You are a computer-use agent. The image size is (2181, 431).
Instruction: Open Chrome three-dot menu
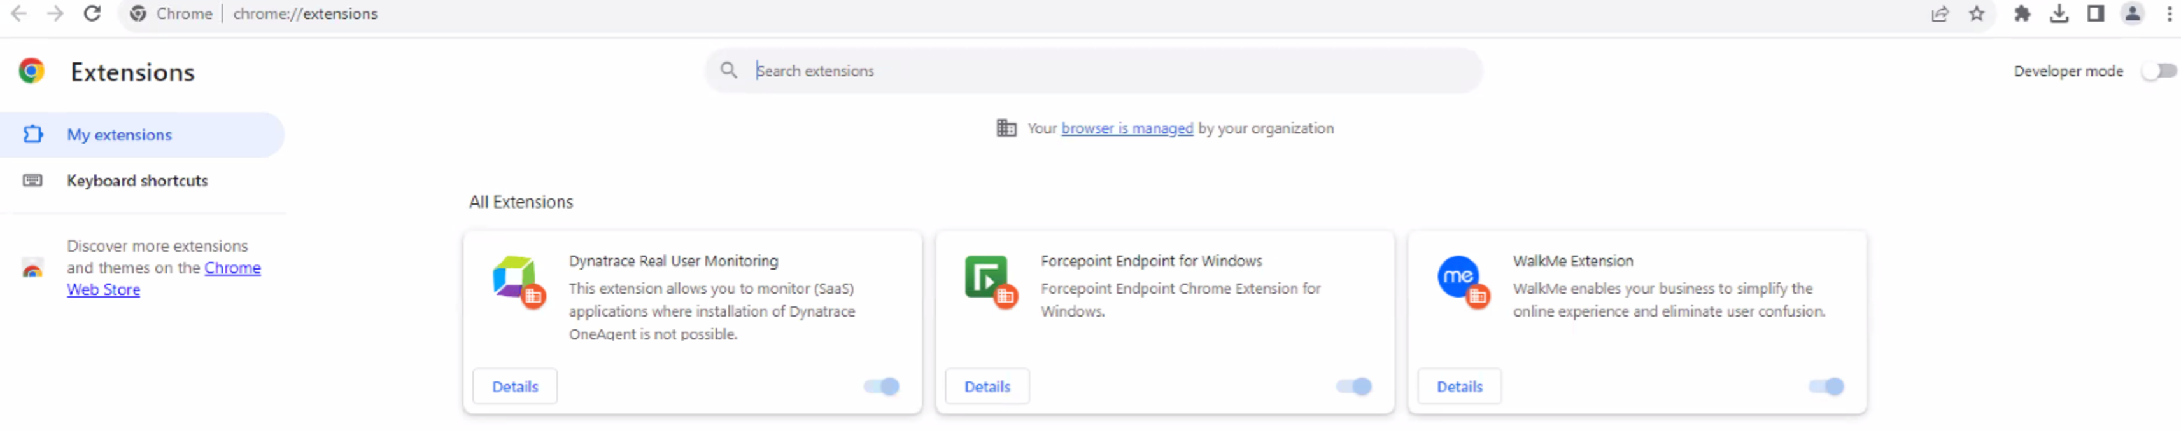2168,13
